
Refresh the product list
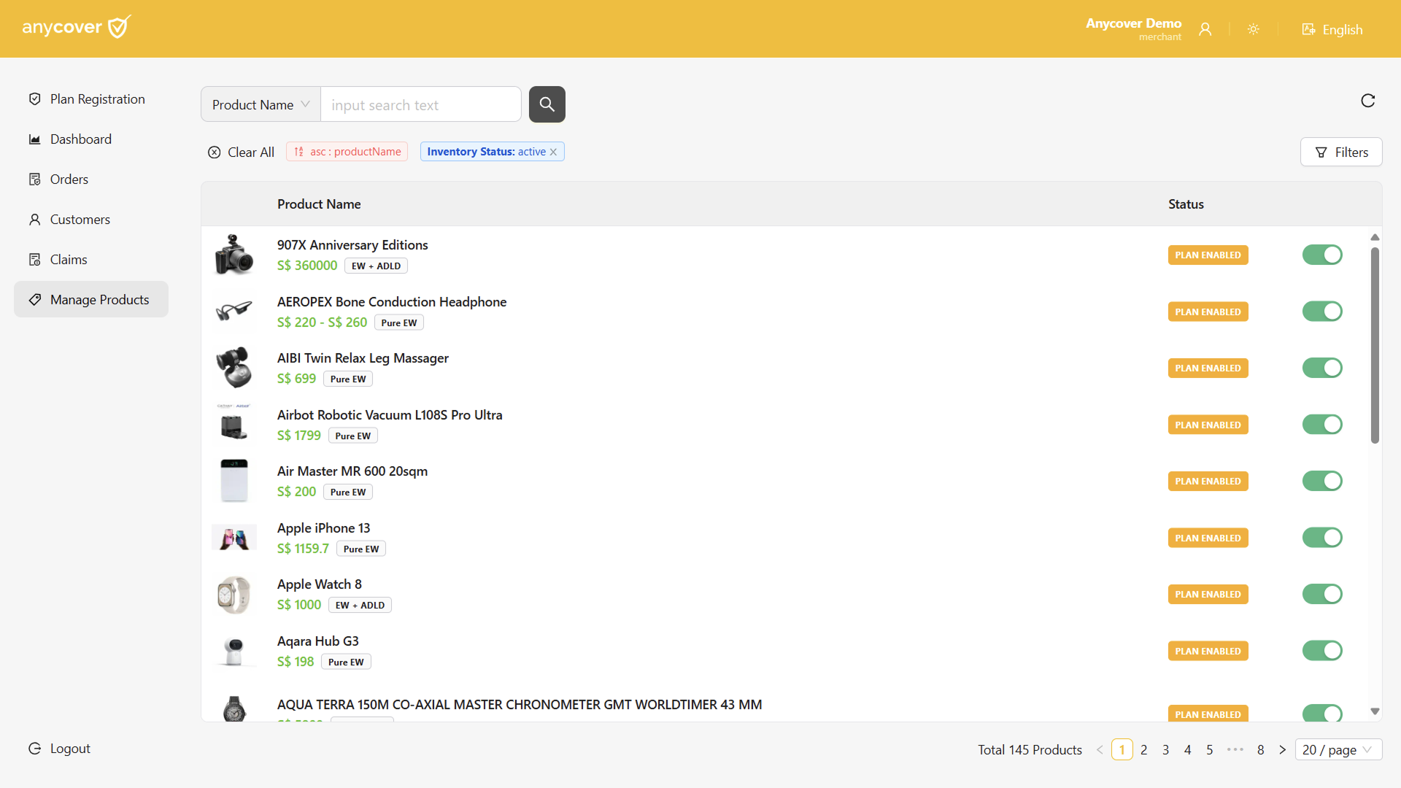[x=1368, y=101]
